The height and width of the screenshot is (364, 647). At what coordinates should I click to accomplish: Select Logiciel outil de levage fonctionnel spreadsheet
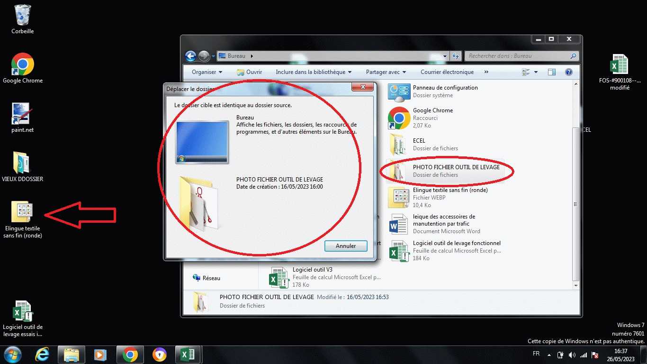[445, 251]
